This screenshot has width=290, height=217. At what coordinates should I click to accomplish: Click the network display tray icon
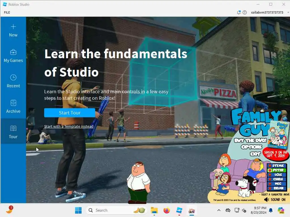point(236,210)
